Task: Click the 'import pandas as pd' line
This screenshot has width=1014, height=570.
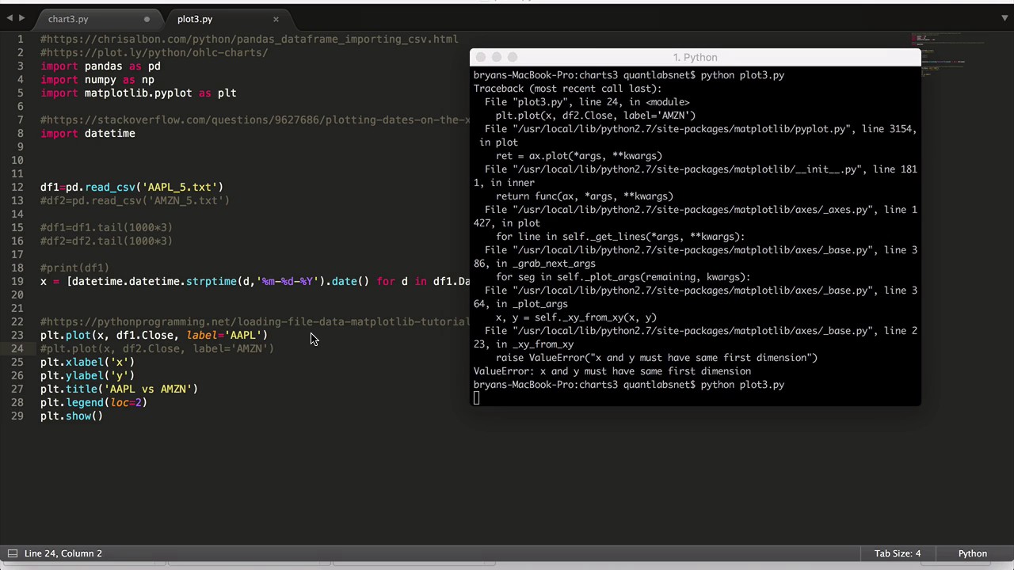Action: pyautogui.click(x=101, y=66)
